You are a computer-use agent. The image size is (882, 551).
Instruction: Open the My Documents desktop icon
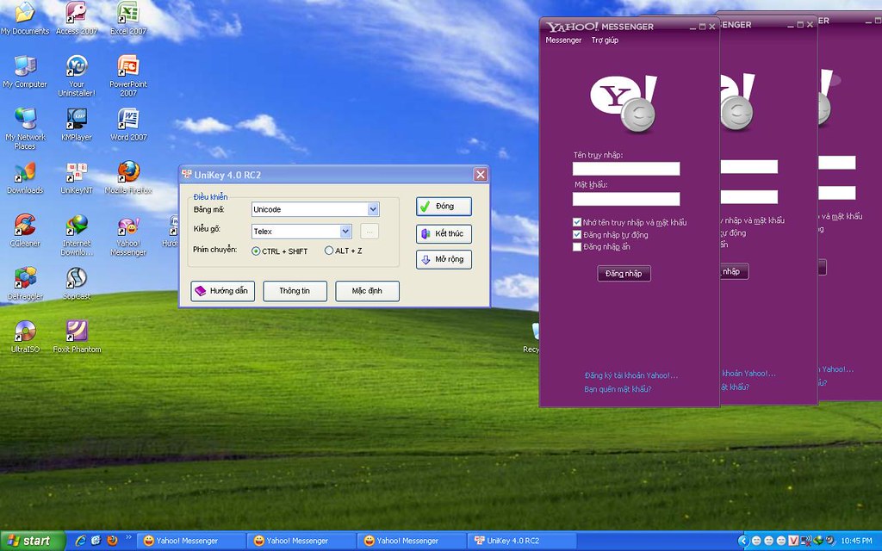coord(25,18)
